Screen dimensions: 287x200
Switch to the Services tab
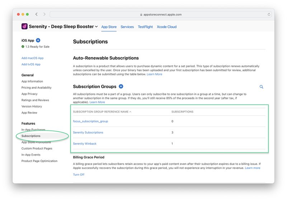(127, 27)
